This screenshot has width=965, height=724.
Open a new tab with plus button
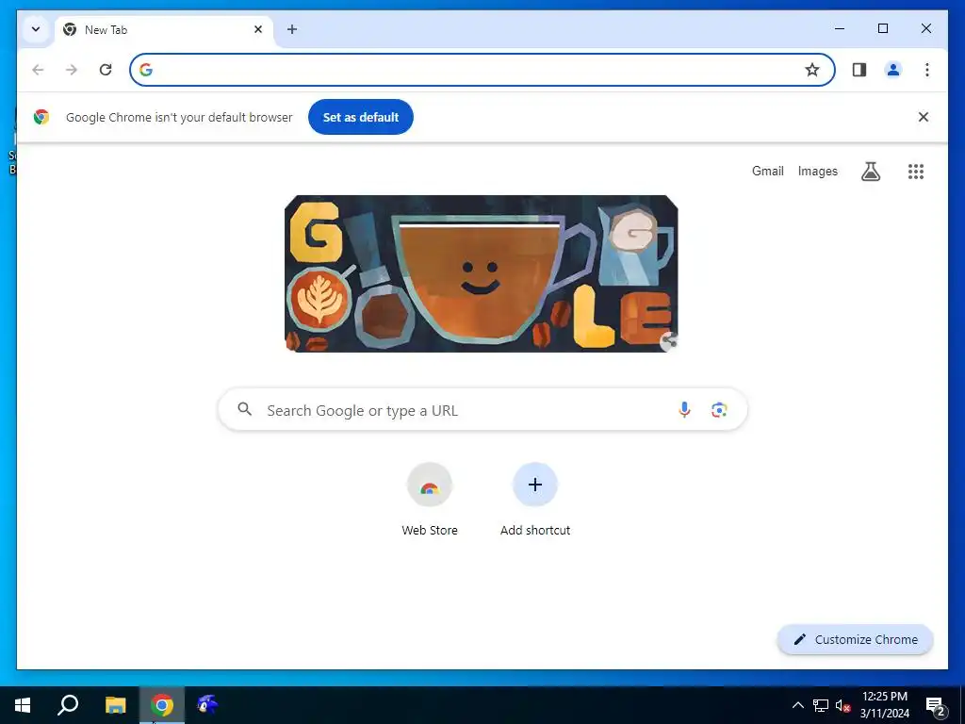[292, 29]
